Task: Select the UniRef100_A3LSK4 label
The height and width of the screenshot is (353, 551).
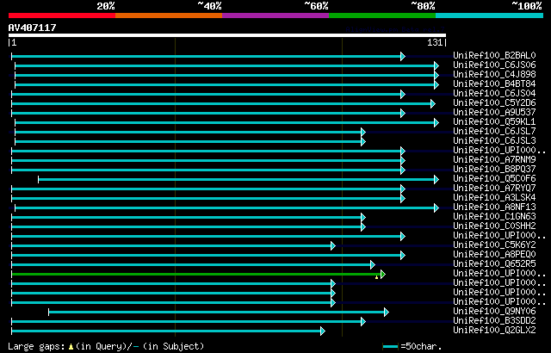Action: (x=494, y=198)
